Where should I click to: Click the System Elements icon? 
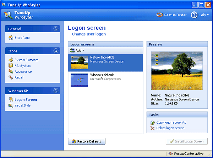pyautogui.click(x=11, y=60)
